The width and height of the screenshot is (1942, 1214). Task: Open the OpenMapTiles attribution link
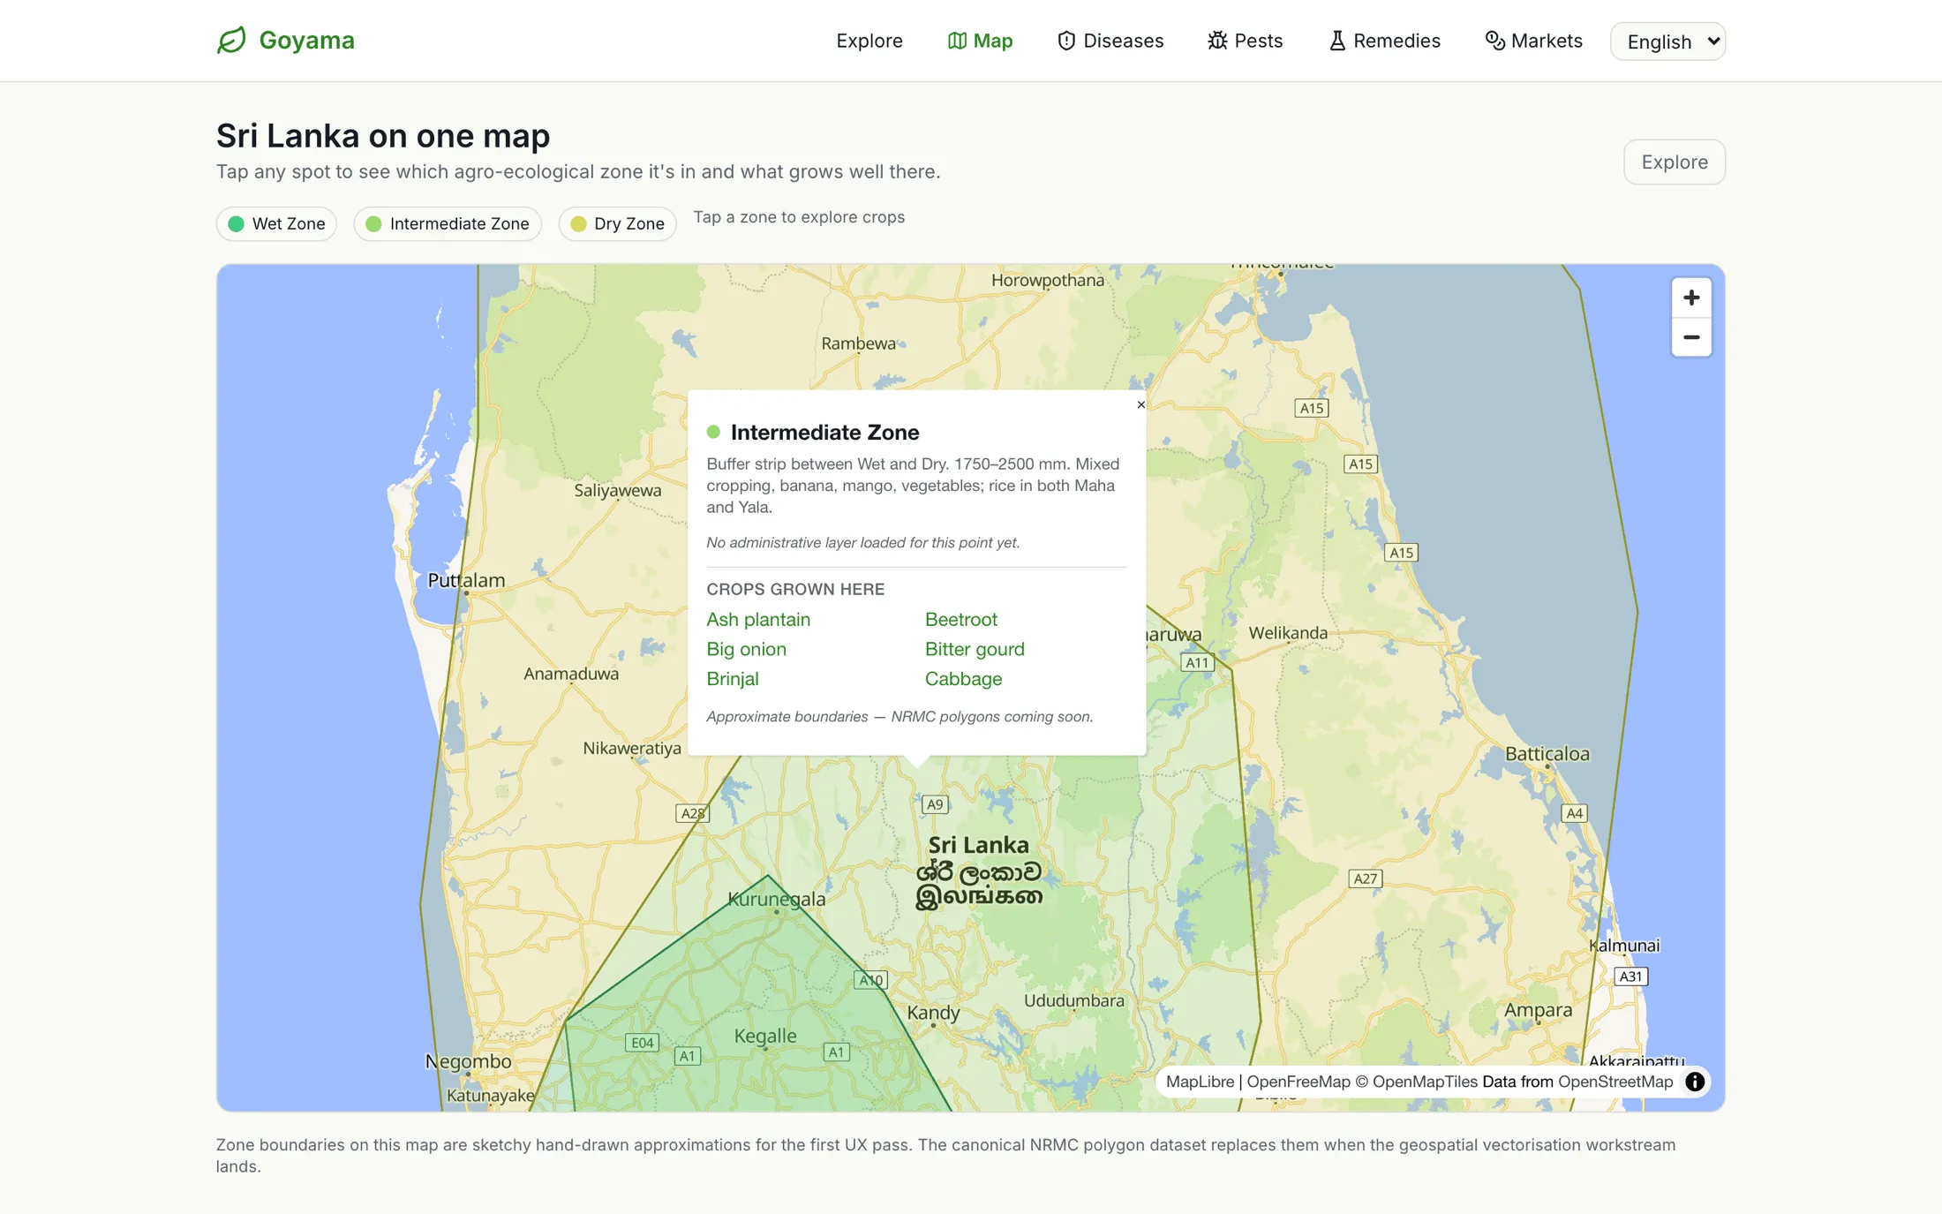[1417, 1082]
